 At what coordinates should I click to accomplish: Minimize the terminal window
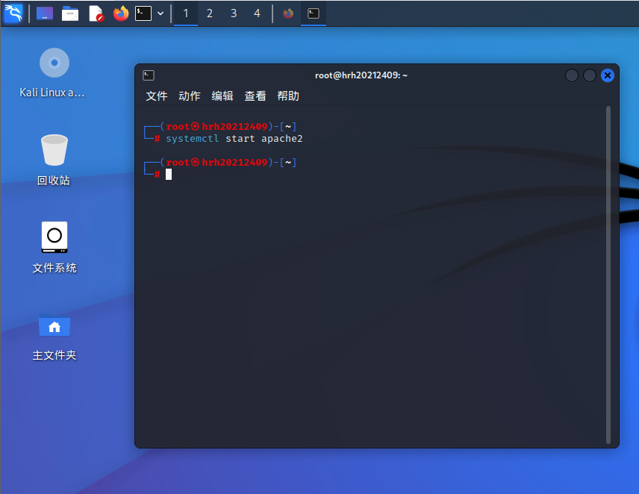pos(572,75)
